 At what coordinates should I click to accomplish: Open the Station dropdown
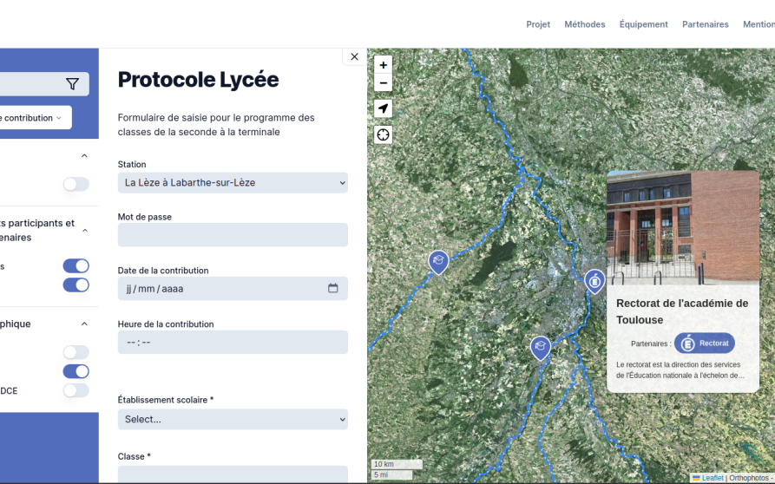[x=233, y=183]
